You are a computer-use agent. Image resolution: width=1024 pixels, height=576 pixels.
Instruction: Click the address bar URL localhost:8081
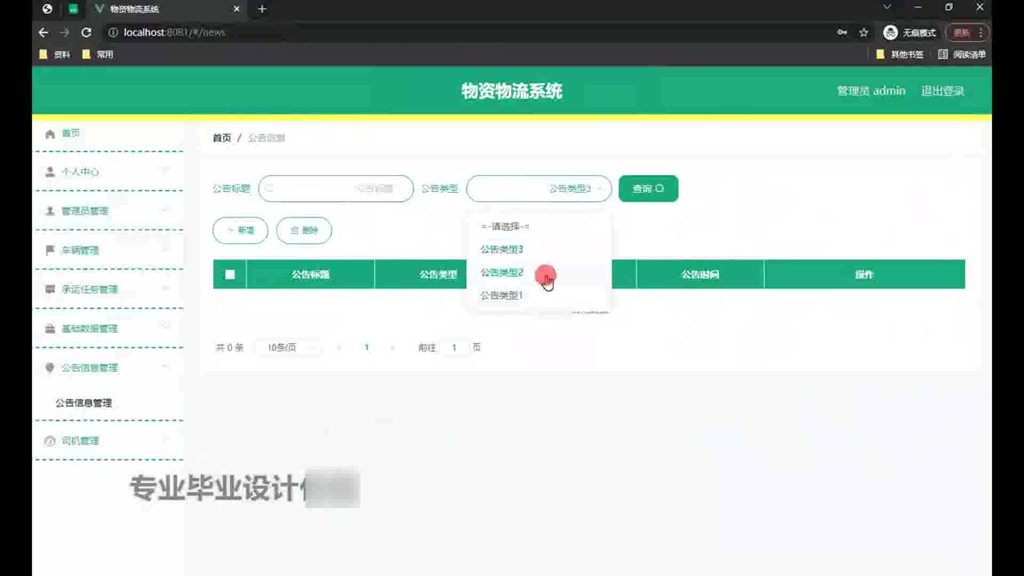pyautogui.click(x=174, y=33)
